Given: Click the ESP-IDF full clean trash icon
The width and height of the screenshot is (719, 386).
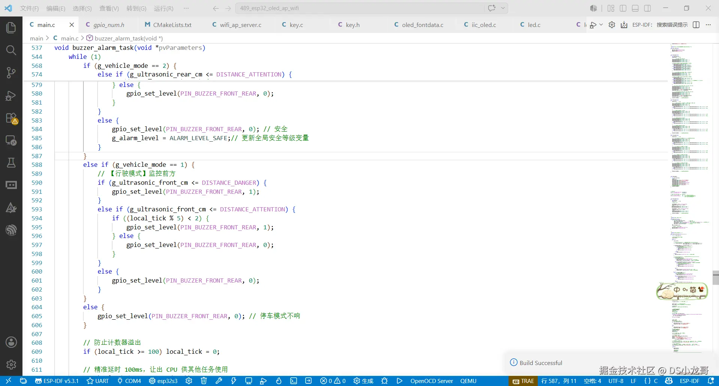Looking at the screenshot, I should click(204, 381).
